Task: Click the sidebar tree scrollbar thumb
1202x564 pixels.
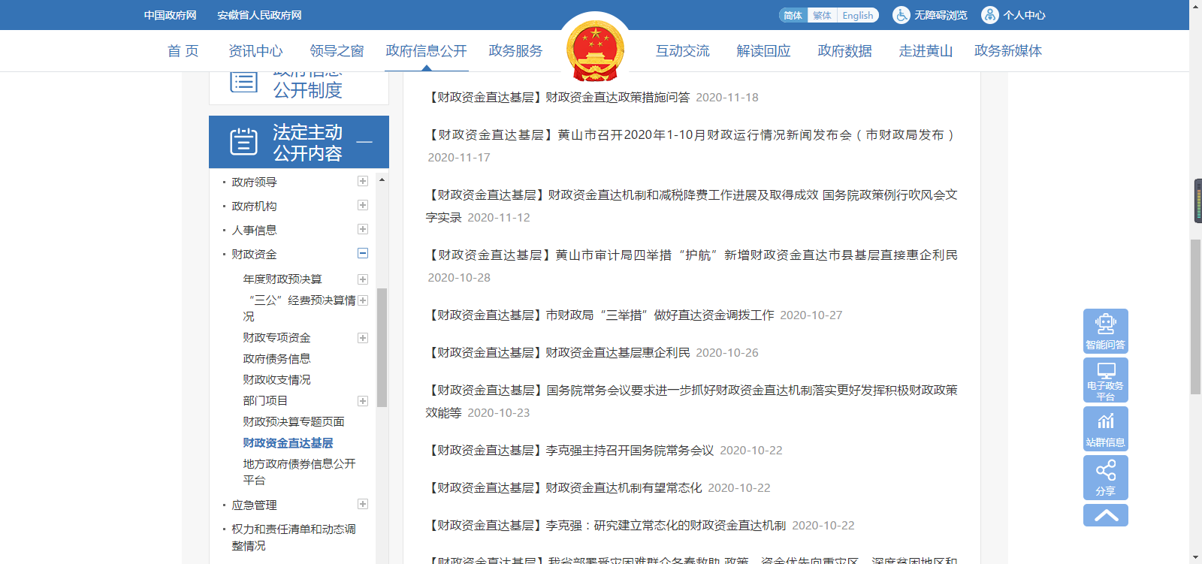Action: point(382,345)
